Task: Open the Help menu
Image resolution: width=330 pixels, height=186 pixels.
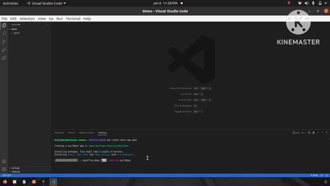Action: [87, 19]
